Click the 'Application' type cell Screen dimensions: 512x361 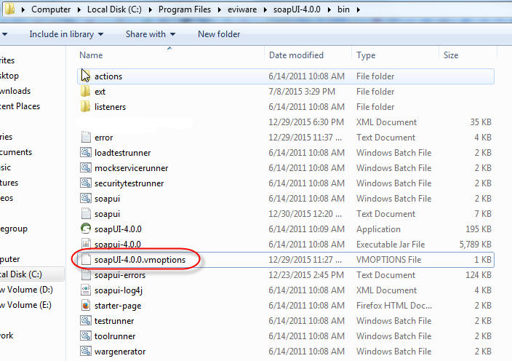[378, 229]
